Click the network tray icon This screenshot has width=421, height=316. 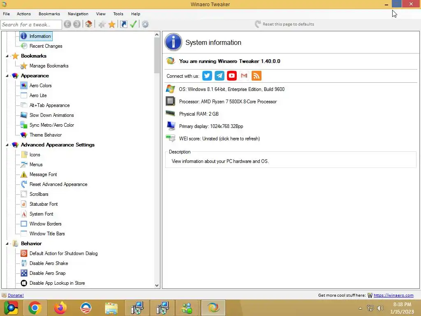[x=370, y=308]
